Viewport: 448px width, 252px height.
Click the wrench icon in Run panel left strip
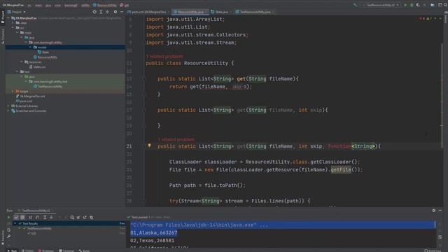[x=8, y=237]
